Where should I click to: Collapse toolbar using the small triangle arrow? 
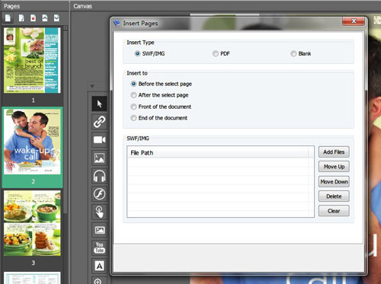pyautogui.click(x=92, y=86)
